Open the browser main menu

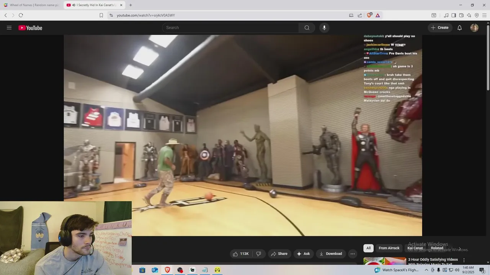tap(484, 15)
